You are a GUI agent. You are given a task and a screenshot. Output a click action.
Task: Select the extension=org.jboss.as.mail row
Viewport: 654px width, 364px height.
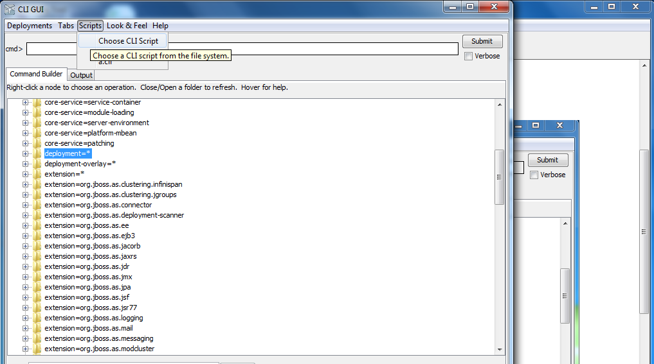pyautogui.click(x=89, y=329)
